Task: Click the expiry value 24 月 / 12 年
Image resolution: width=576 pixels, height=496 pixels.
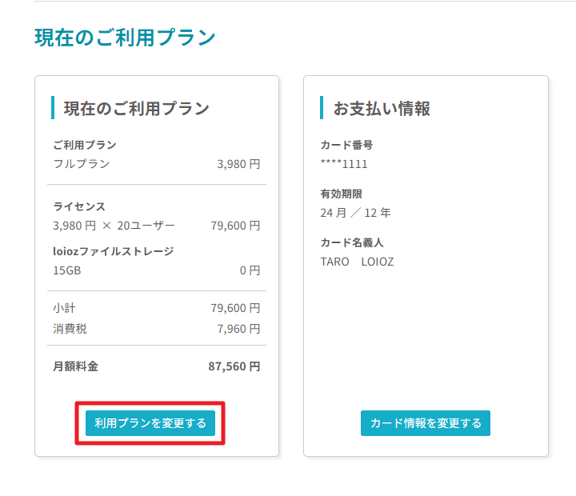Action: point(355,213)
